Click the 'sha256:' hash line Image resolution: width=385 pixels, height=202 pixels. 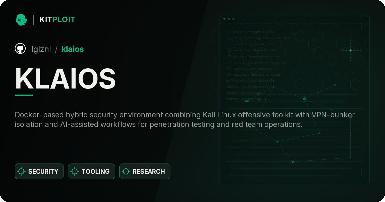250,87
